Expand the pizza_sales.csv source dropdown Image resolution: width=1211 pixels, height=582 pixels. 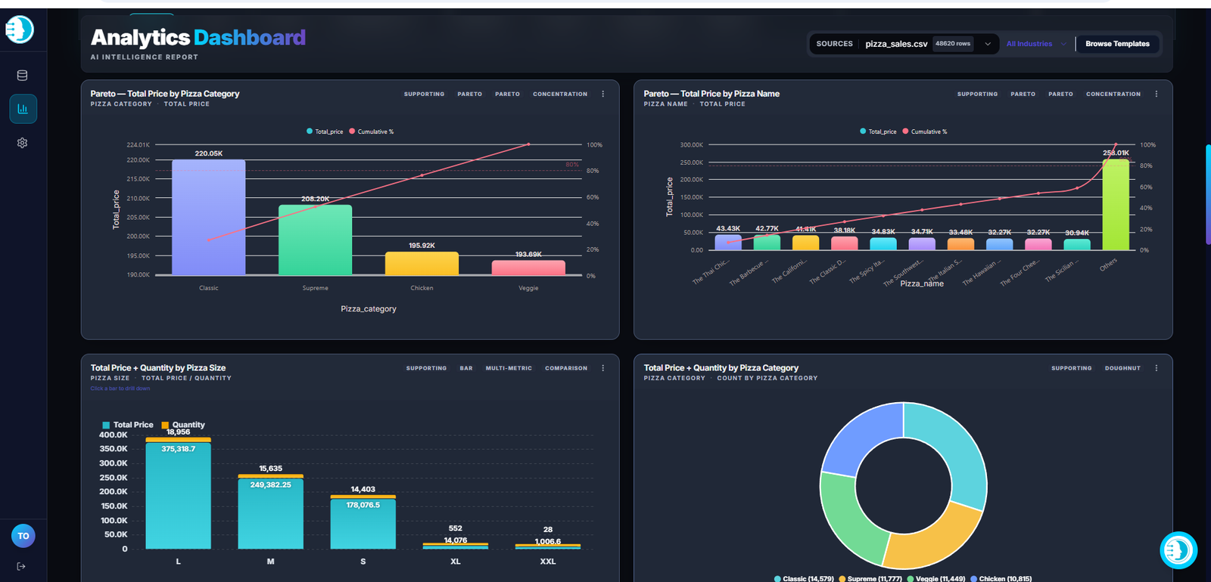click(988, 44)
